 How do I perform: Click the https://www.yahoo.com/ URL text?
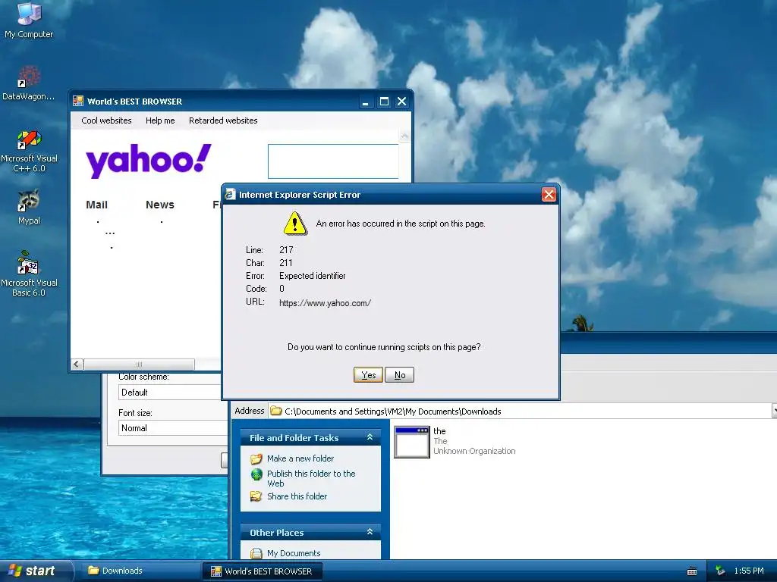(325, 303)
